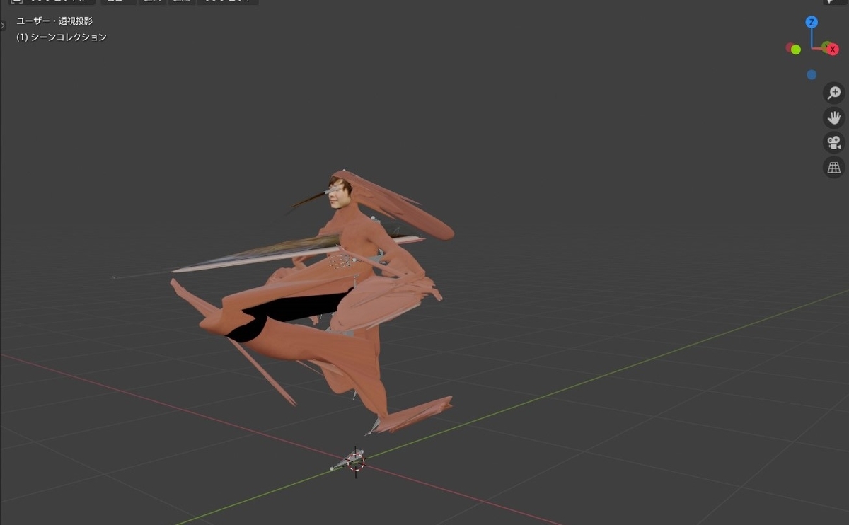Switch perspective/orthographic with grid icon
The height and width of the screenshot is (525, 849).
[x=834, y=168]
